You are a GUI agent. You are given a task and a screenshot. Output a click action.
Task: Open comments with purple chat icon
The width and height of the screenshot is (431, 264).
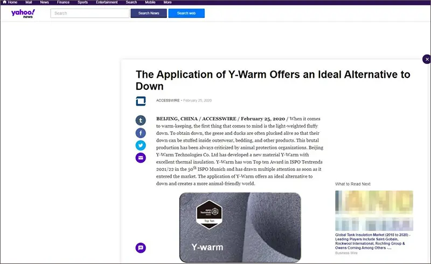click(x=141, y=248)
